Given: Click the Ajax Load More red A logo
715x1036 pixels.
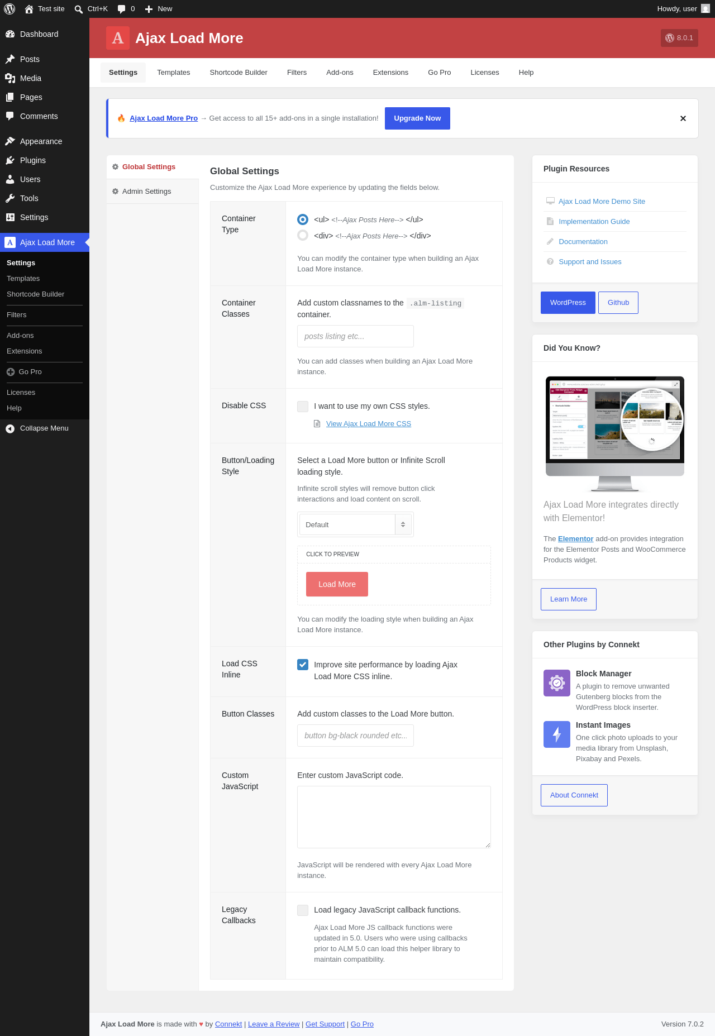Looking at the screenshot, I should click(x=118, y=38).
